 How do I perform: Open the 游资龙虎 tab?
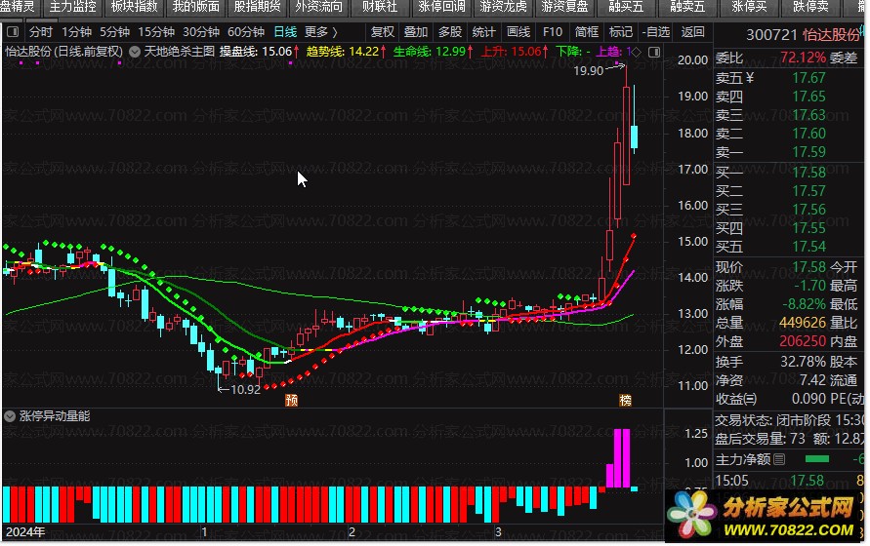(503, 7)
